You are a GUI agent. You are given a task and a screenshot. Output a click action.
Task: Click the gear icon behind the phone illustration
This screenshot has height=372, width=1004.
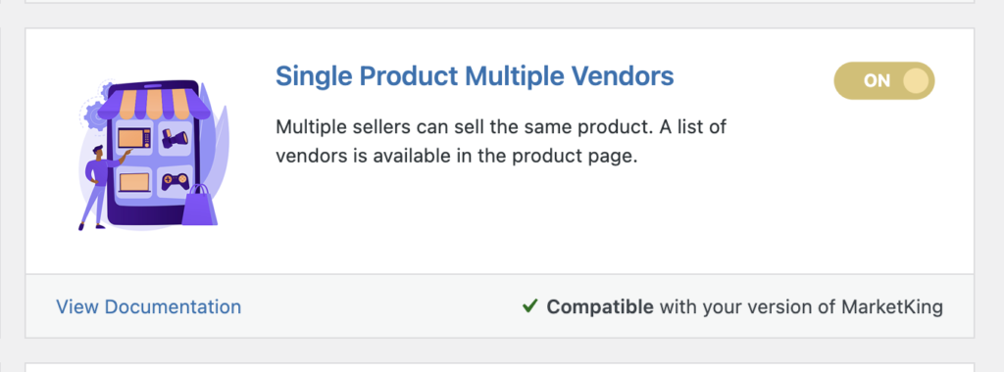[95, 116]
